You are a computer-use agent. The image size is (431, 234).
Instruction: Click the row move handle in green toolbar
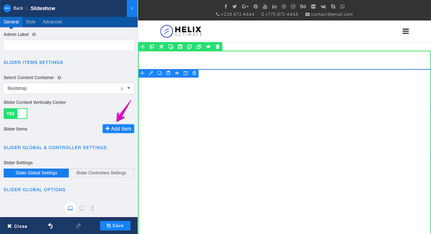[x=143, y=47]
